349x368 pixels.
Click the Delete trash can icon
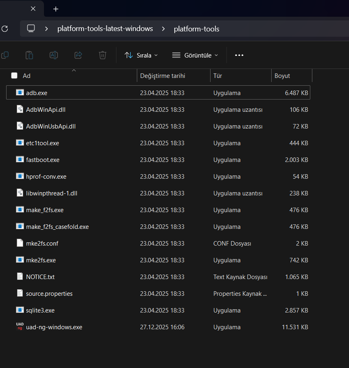click(x=103, y=55)
